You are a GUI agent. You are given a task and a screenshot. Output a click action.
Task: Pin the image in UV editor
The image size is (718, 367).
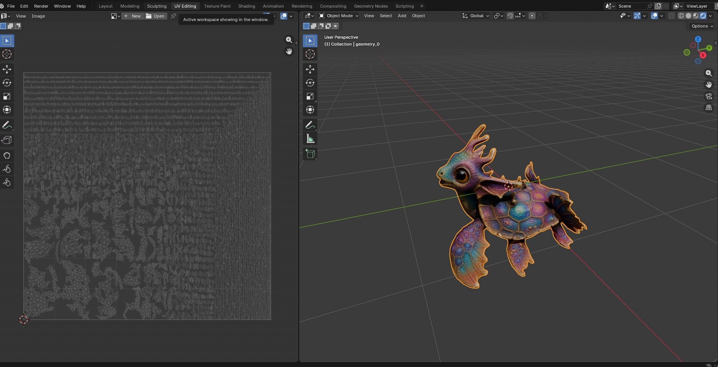(173, 16)
